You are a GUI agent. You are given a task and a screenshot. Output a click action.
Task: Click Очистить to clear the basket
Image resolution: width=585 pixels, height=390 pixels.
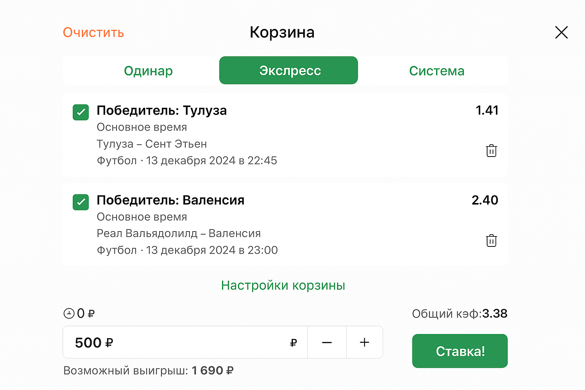coord(93,33)
